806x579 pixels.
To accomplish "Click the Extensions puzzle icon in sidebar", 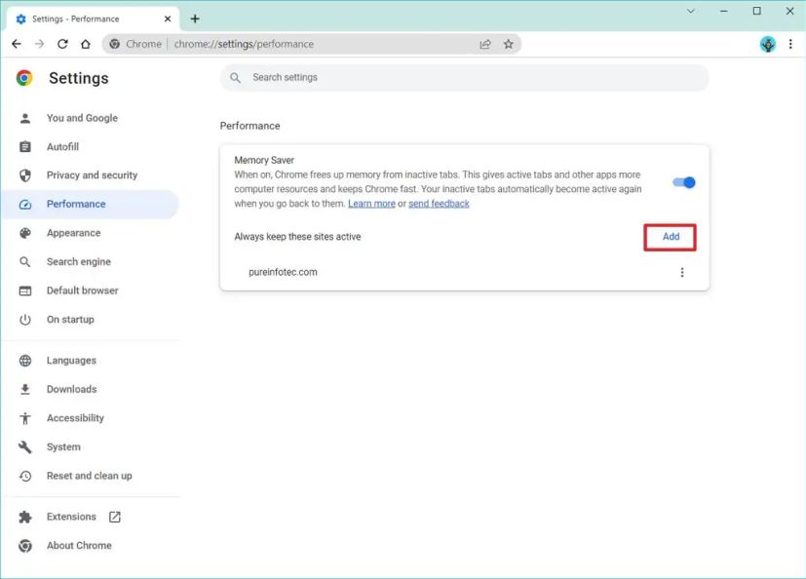I will pos(25,517).
